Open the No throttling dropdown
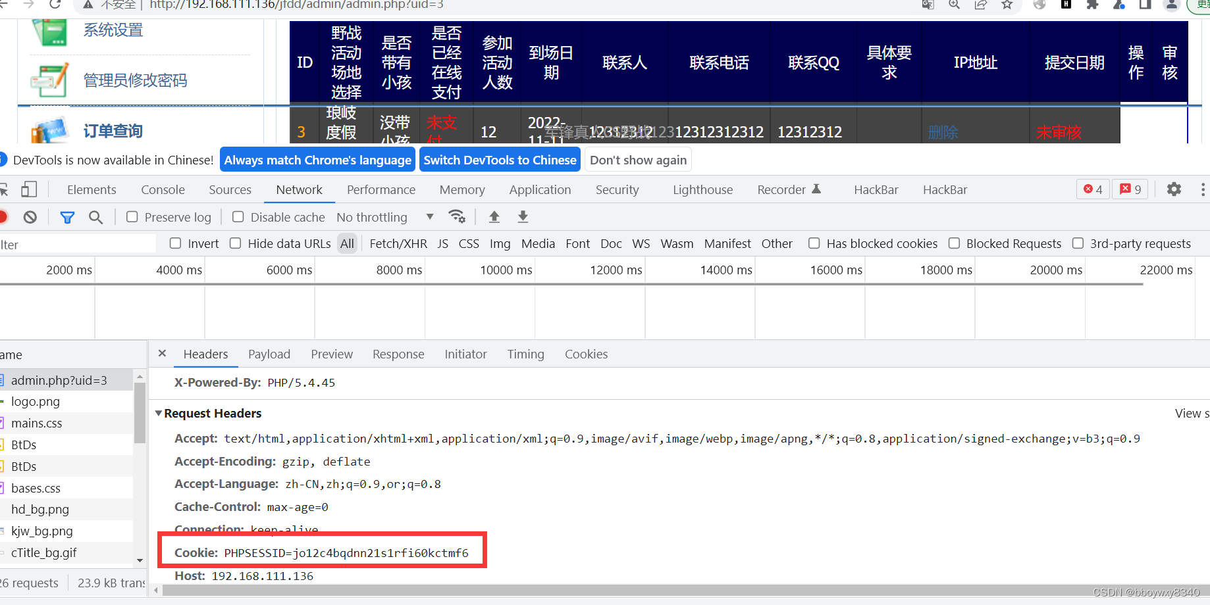 click(x=385, y=217)
